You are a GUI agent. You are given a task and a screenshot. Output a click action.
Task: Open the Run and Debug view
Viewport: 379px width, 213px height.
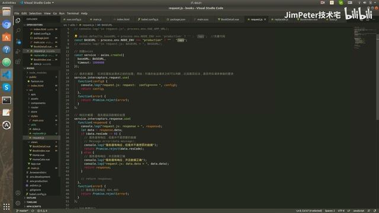click(18, 51)
